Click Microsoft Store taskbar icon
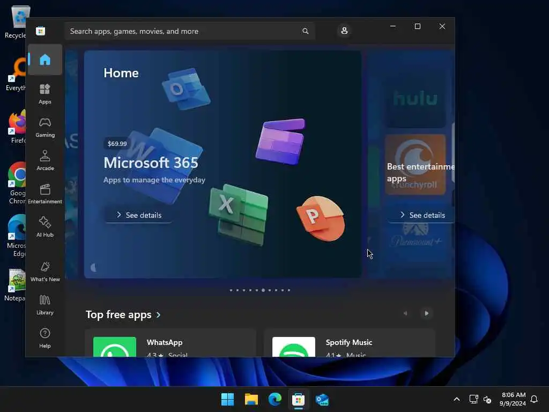The image size is (549, 412). 298,399
